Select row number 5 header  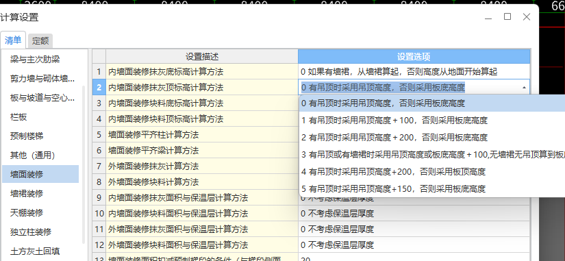coord(99,135)
